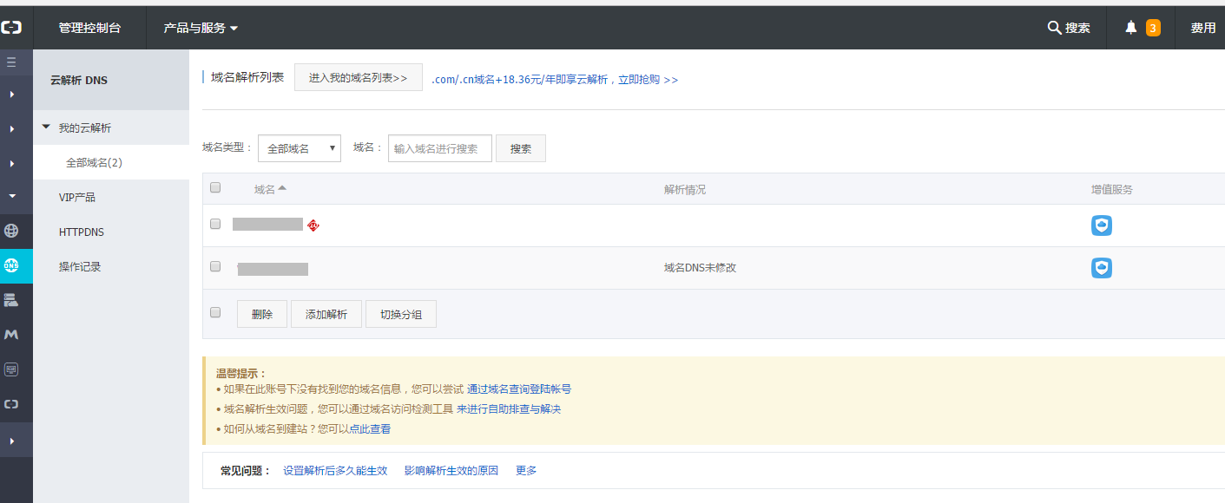
Task: Open the globe icon in left sidebar
Action: tap(11, 231)
